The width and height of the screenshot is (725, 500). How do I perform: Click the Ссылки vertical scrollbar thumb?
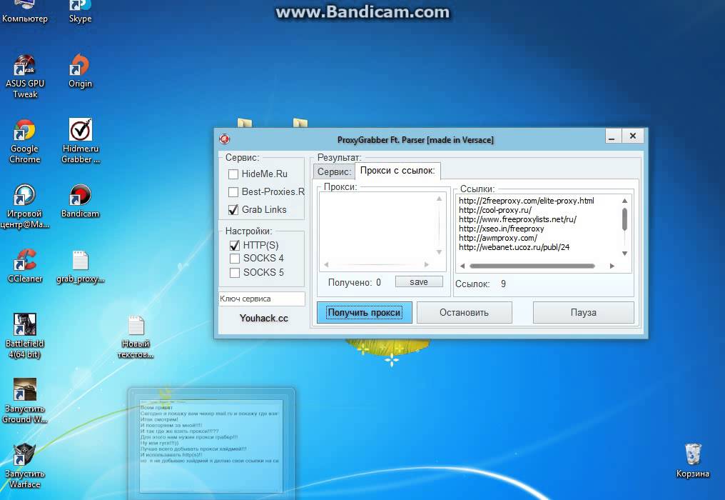(624, 219)
